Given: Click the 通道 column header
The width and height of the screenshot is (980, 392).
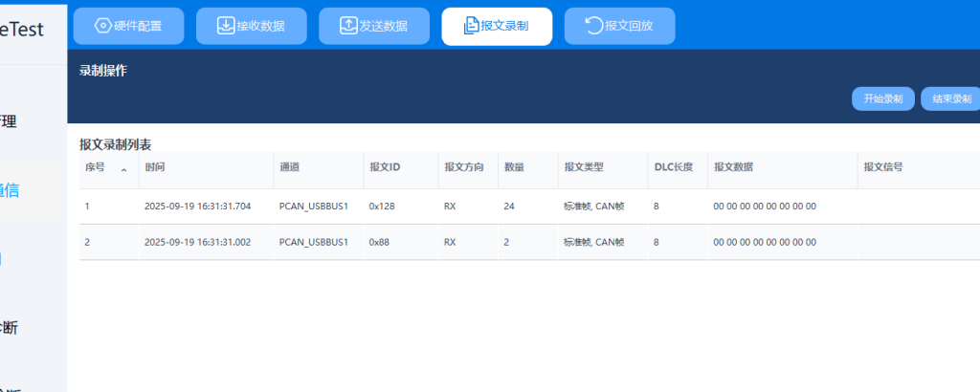Looking at the screenshot, I should 289,167.
